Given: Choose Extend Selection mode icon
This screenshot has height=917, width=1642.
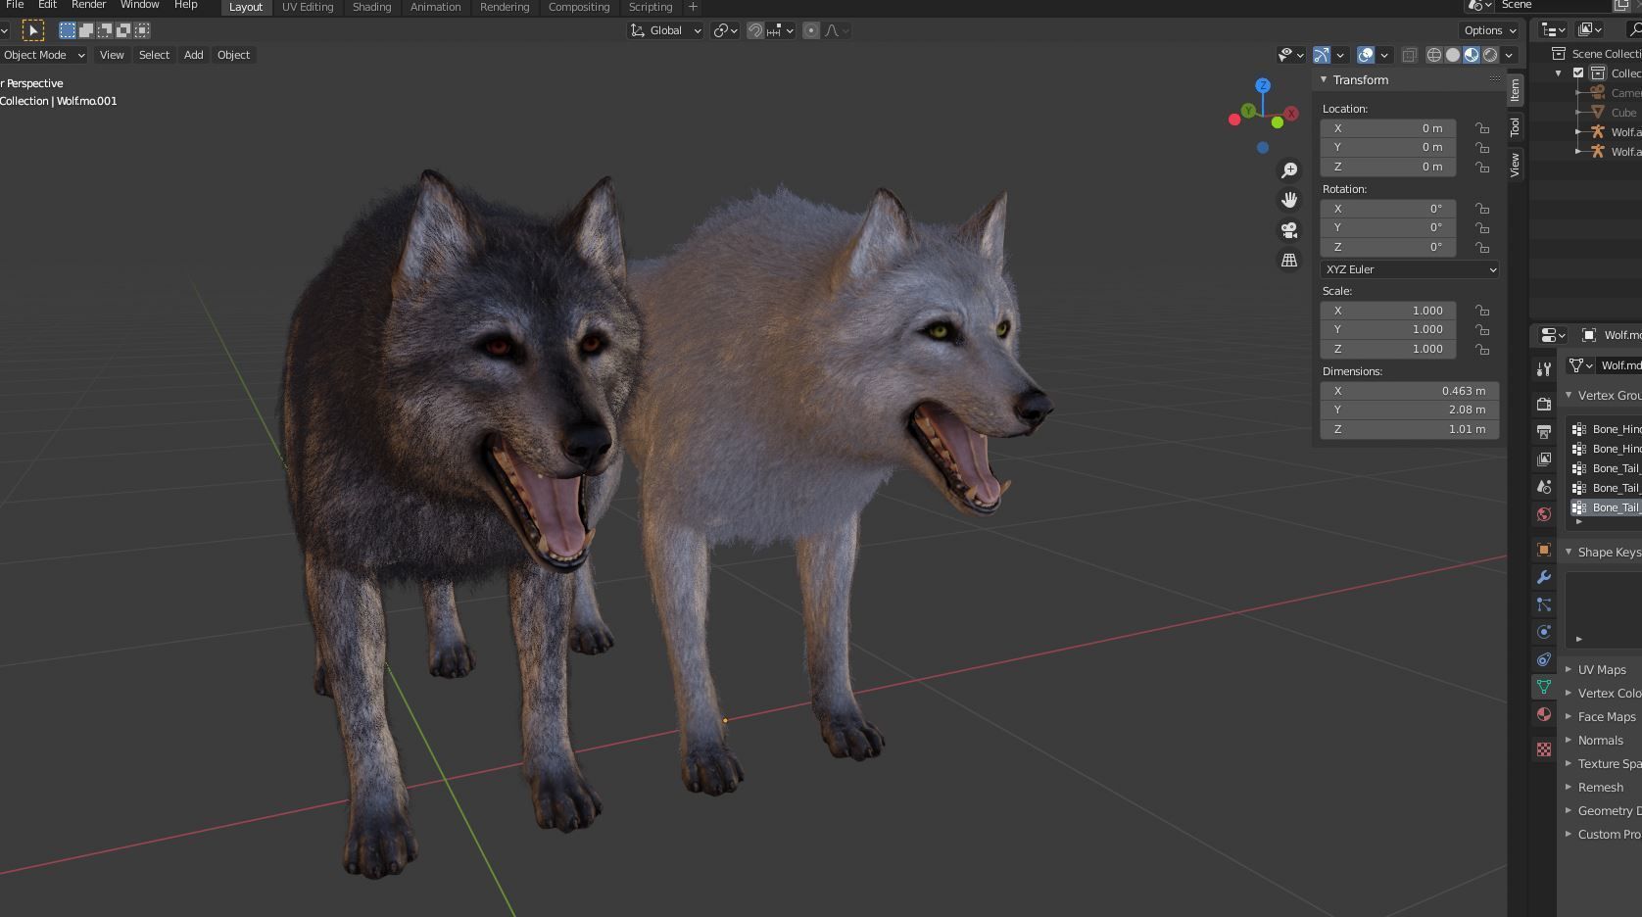Looking at the screenshot, I should tap(86, 30).
